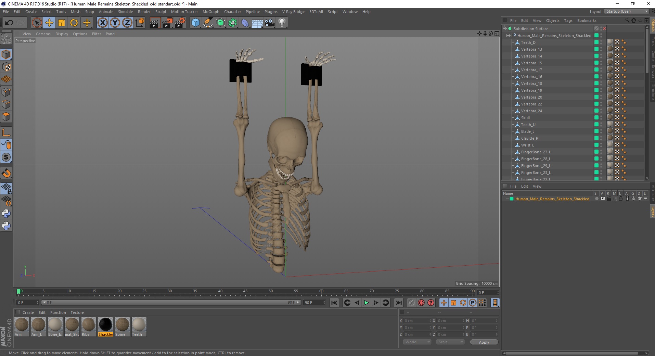Open the Simulate menu
655x356 pixels.
click(126, 12)
